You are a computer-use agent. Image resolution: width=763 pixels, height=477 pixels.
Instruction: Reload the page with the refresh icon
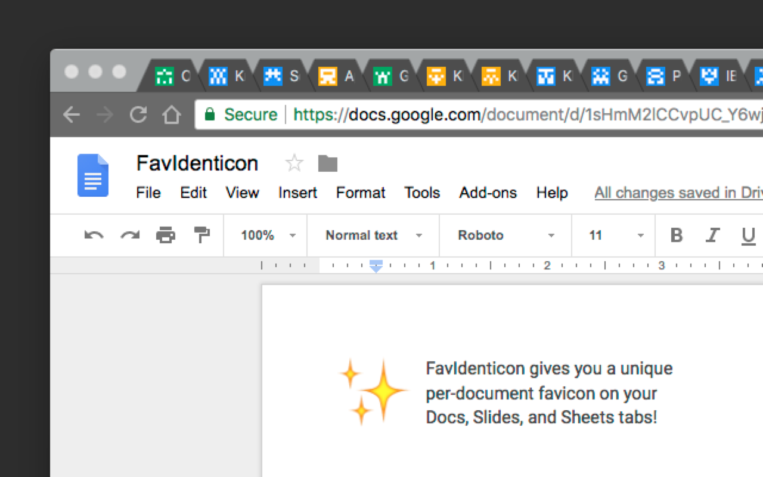(x=138, y=114)
